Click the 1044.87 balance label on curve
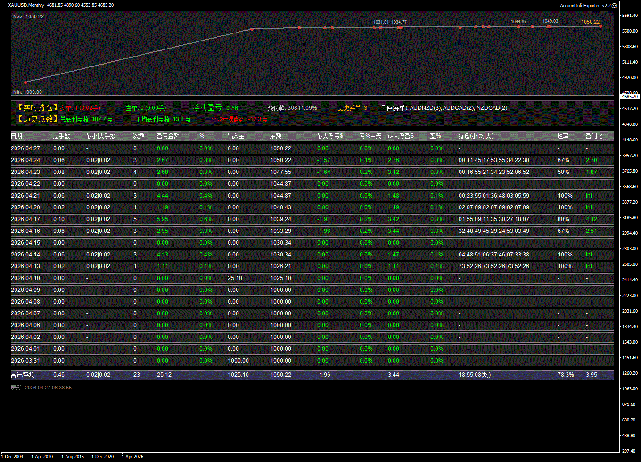Screen dimensions: 641x462 click(518, 21)
